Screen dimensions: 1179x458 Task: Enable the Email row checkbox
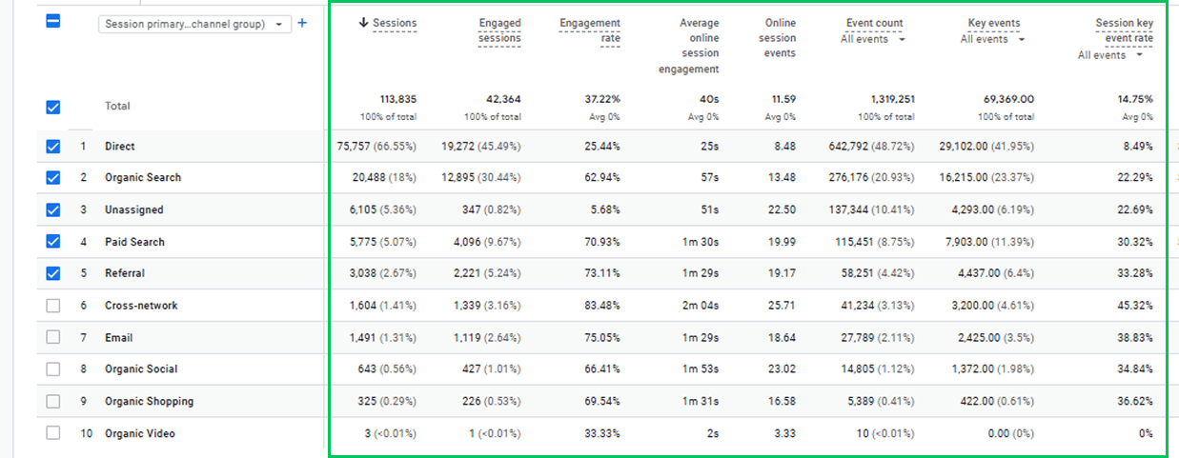pyautogui.click(x=53, y=338)
